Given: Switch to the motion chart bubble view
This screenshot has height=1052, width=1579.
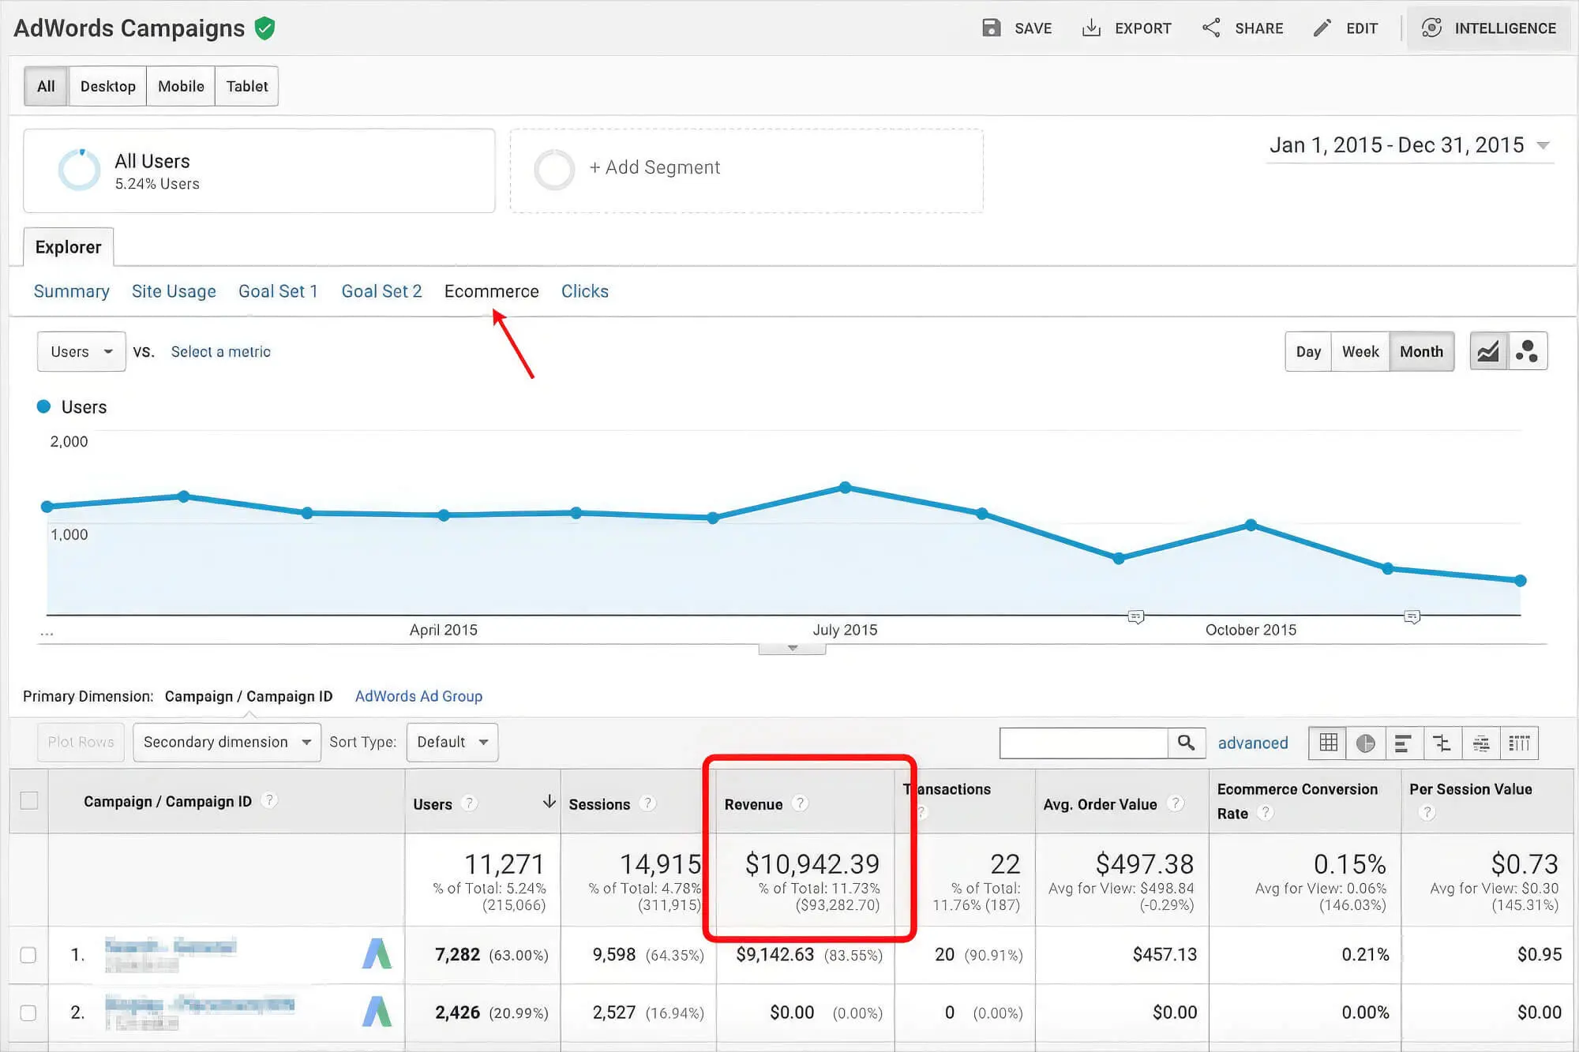Looking at the screenshot, I should pos(1527,350).
